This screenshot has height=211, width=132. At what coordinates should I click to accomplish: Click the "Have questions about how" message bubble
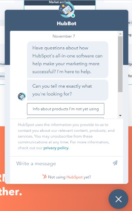pyautogui.click(x=68, y=60)
